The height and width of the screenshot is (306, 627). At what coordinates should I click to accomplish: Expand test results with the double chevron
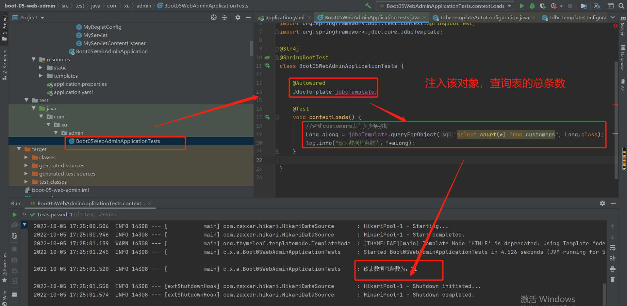pyautogui.click(x=25, y=214)
